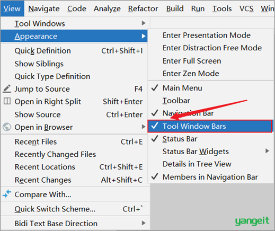Expand the Tool Windows submenu

click(74, 23)
